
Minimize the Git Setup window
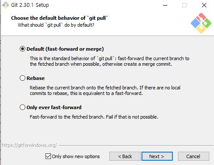pyautogui.click(x=165, y=5)
